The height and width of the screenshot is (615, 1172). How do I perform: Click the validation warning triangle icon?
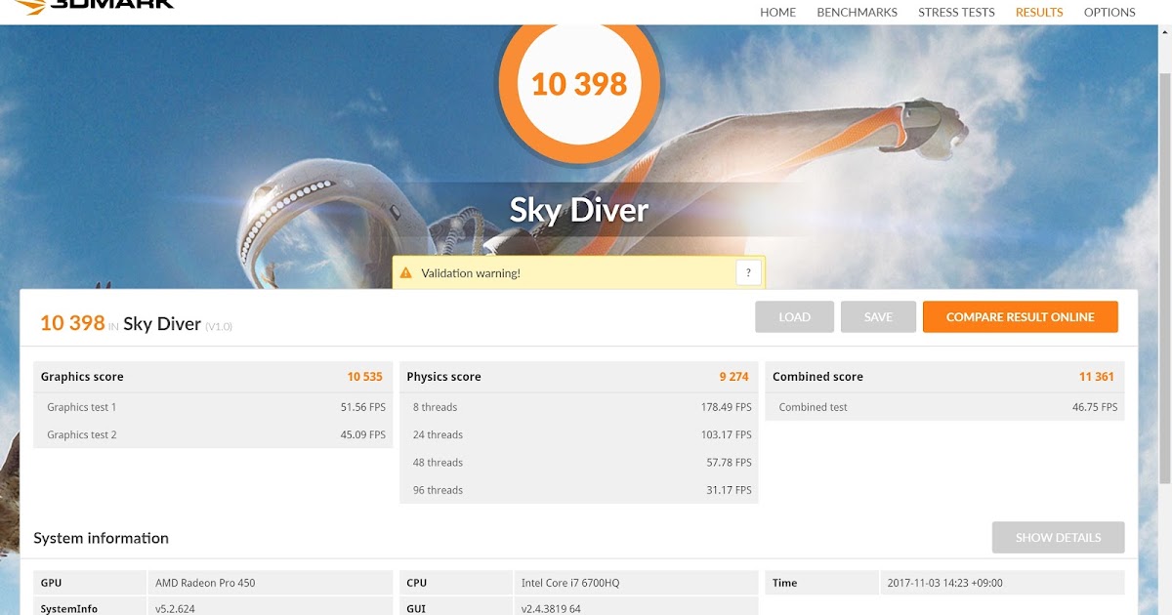click(407, 273)
